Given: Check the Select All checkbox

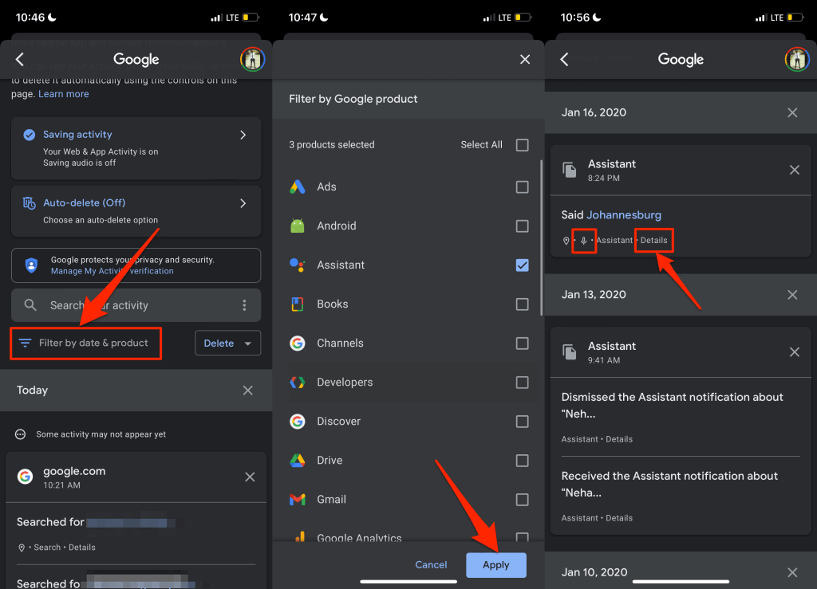Looking at the screenshot, I should point(522,145).
